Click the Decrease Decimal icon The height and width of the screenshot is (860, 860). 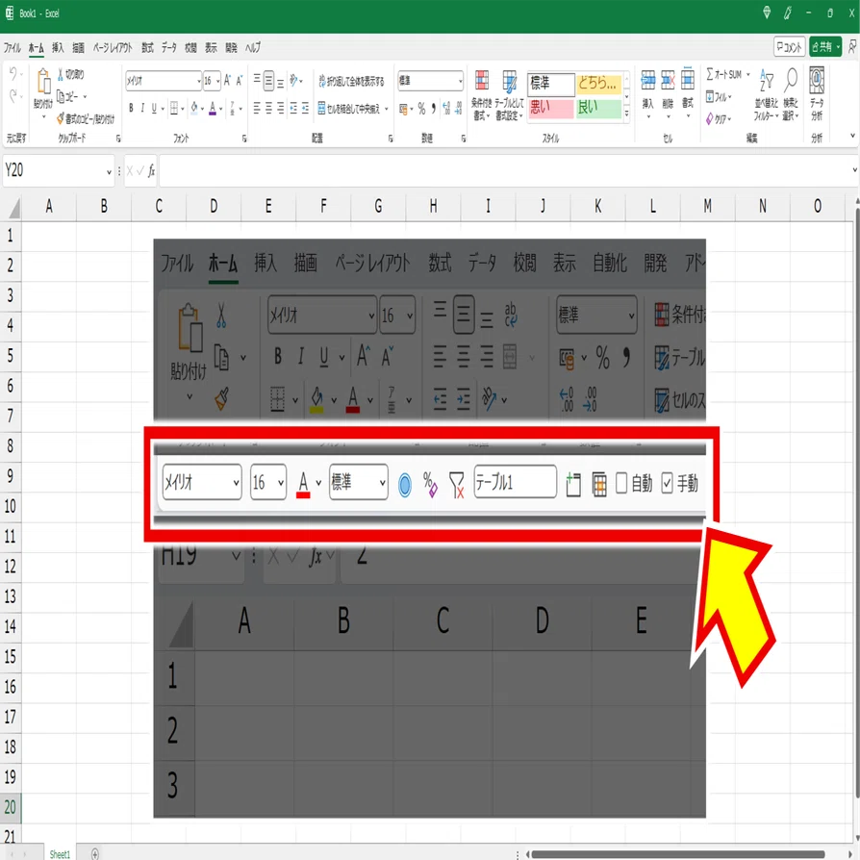pyautogui.click(x=459, y=109)
